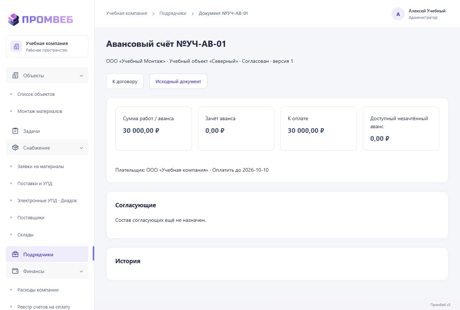Click the Финансы wallet icon
This screenshot has width=460, height=310.
15,271
